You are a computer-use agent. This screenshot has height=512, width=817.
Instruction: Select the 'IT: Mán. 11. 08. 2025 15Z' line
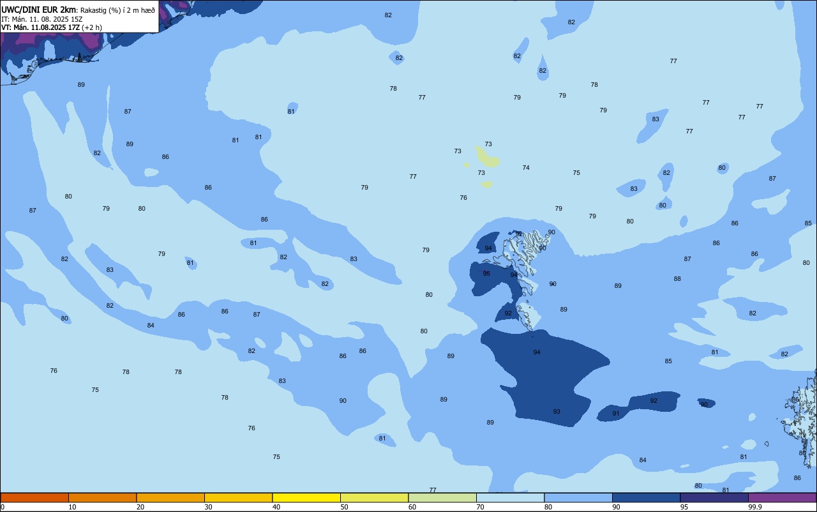[x=41, y=19]
